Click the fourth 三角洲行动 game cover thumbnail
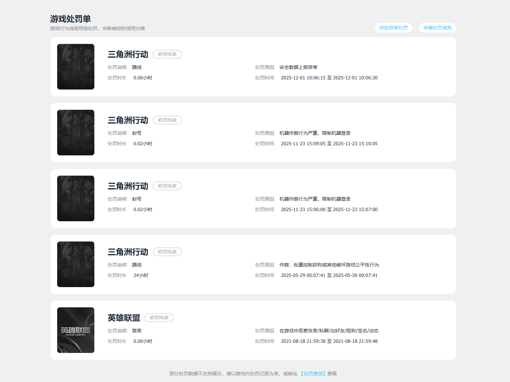This screenshot has width=510, height=382. tap(76, 264)
